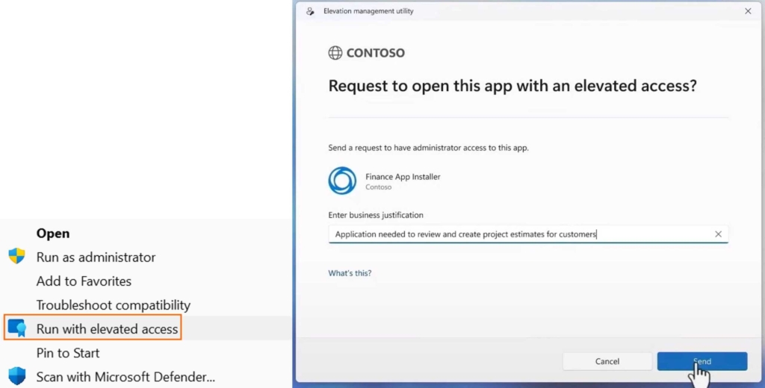Select Pin to Start menu entry

click(68, 353)
